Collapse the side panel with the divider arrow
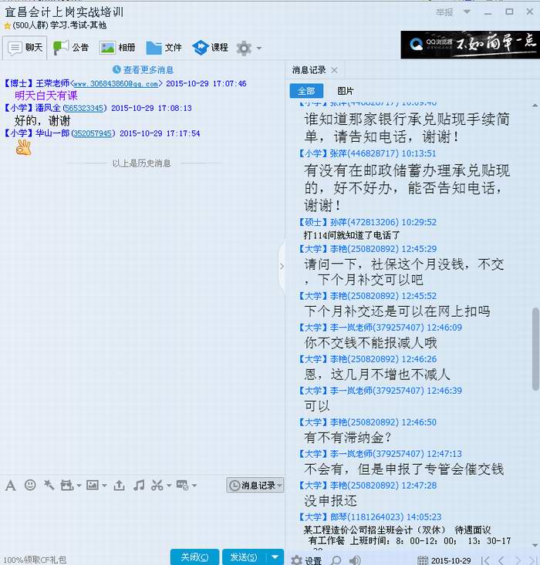Screen dimensions: 540x565 pyautogui.click(x=282, y=266)
